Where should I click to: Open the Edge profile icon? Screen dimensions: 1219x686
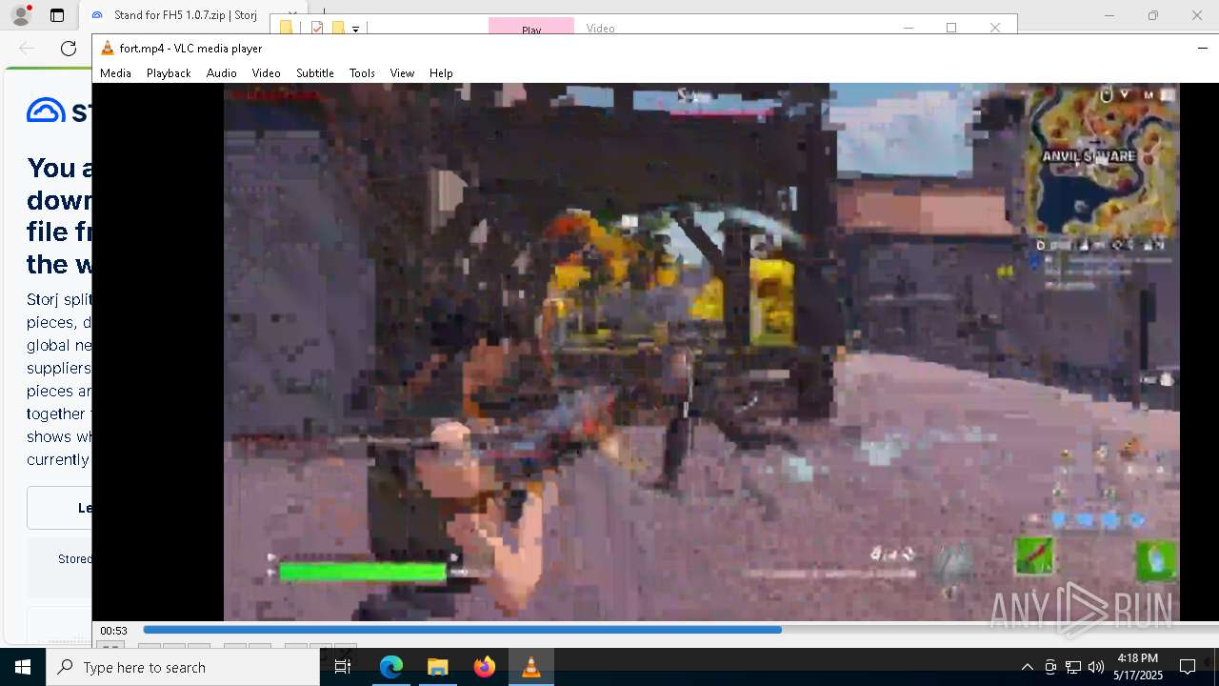[x=21, y=15]
